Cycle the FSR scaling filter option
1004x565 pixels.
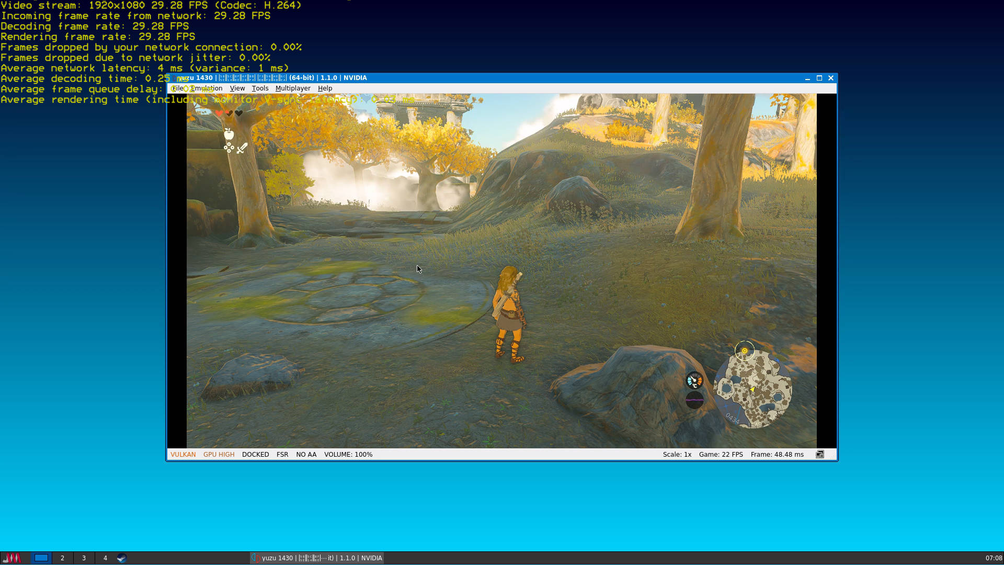click(282, 455)
